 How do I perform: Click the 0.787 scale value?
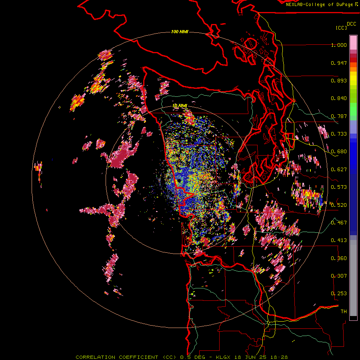[x=339, y=116]
